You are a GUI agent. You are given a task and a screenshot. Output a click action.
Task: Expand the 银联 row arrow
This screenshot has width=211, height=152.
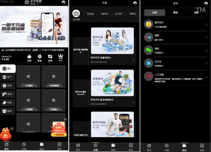coord(206,37)
